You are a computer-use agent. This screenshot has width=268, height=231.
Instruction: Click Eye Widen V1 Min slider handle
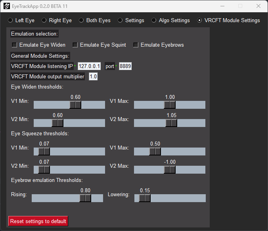pos(75,105)
